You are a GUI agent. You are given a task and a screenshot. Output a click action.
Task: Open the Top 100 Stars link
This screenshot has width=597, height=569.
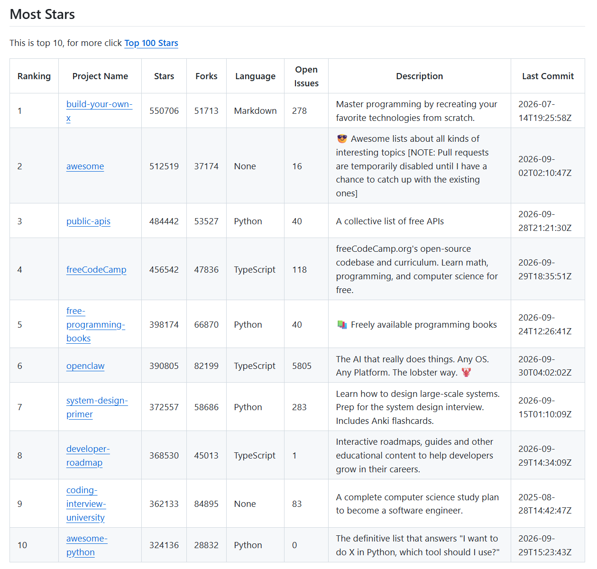tap(151, 43)
